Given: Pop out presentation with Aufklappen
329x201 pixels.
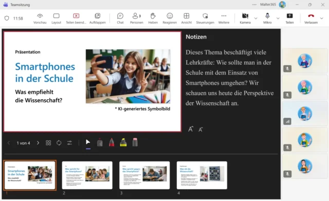Looking at the screenshot, I should pyautogui.click(x=98, y=19).
